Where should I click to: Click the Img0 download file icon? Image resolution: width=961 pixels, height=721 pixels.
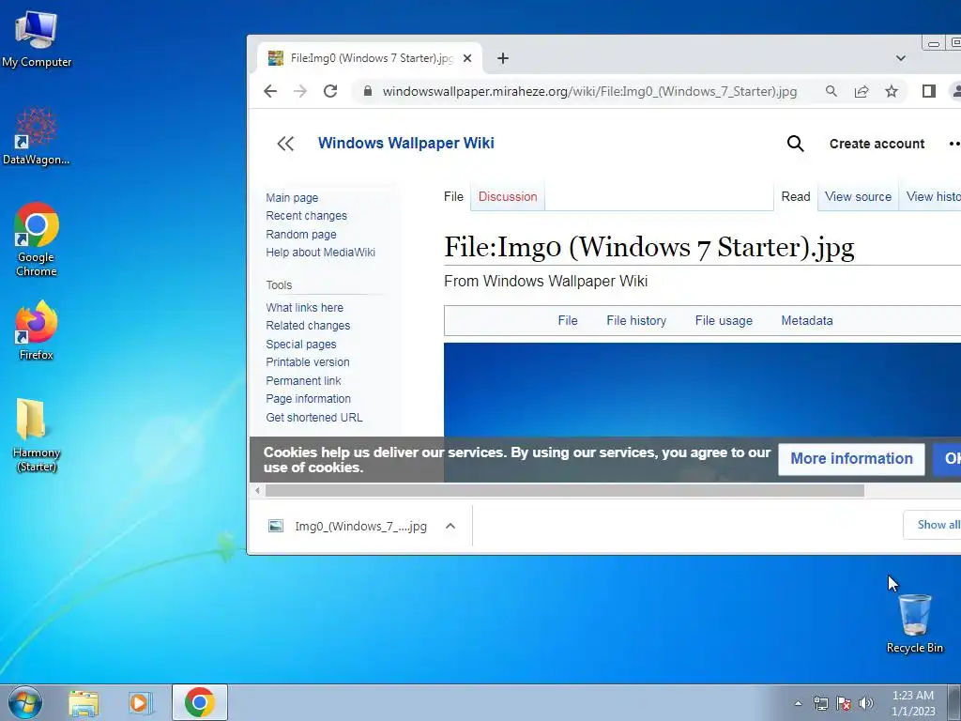click(x=276, y=526)
